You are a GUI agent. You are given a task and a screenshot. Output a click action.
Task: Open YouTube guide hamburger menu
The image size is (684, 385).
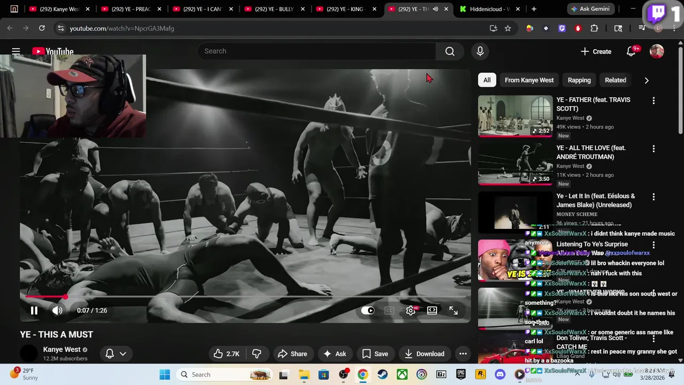16,51
